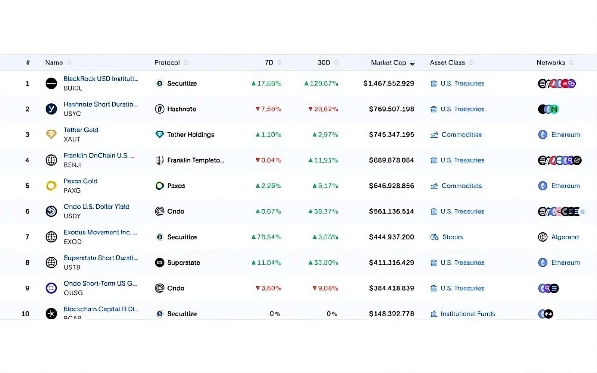Click the Stocks asset class link

[x=453, y=237]
